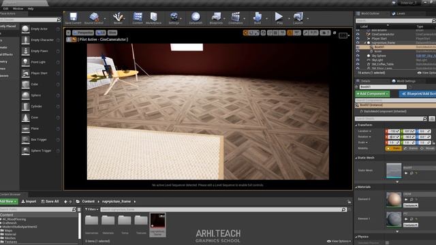The image size is (436, 245).
Task: Switch to the World Outliner tab
Action: tap(369, 14)
